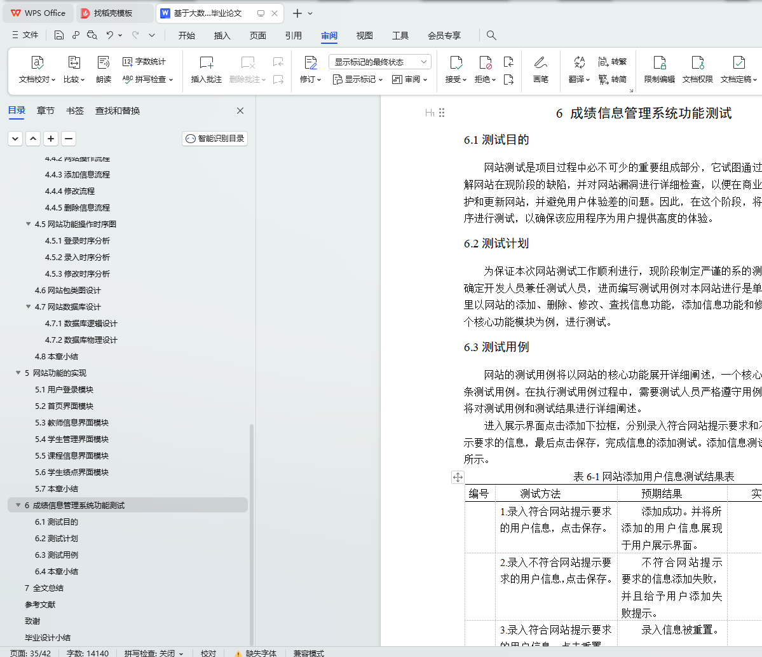The height and width of the screenshot is (657, 762).
Task: Click the up-chevron button in outline toolbar
Action: [x=33, y=139]
